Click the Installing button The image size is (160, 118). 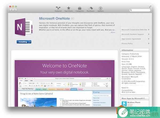click(x=23, y=42)
